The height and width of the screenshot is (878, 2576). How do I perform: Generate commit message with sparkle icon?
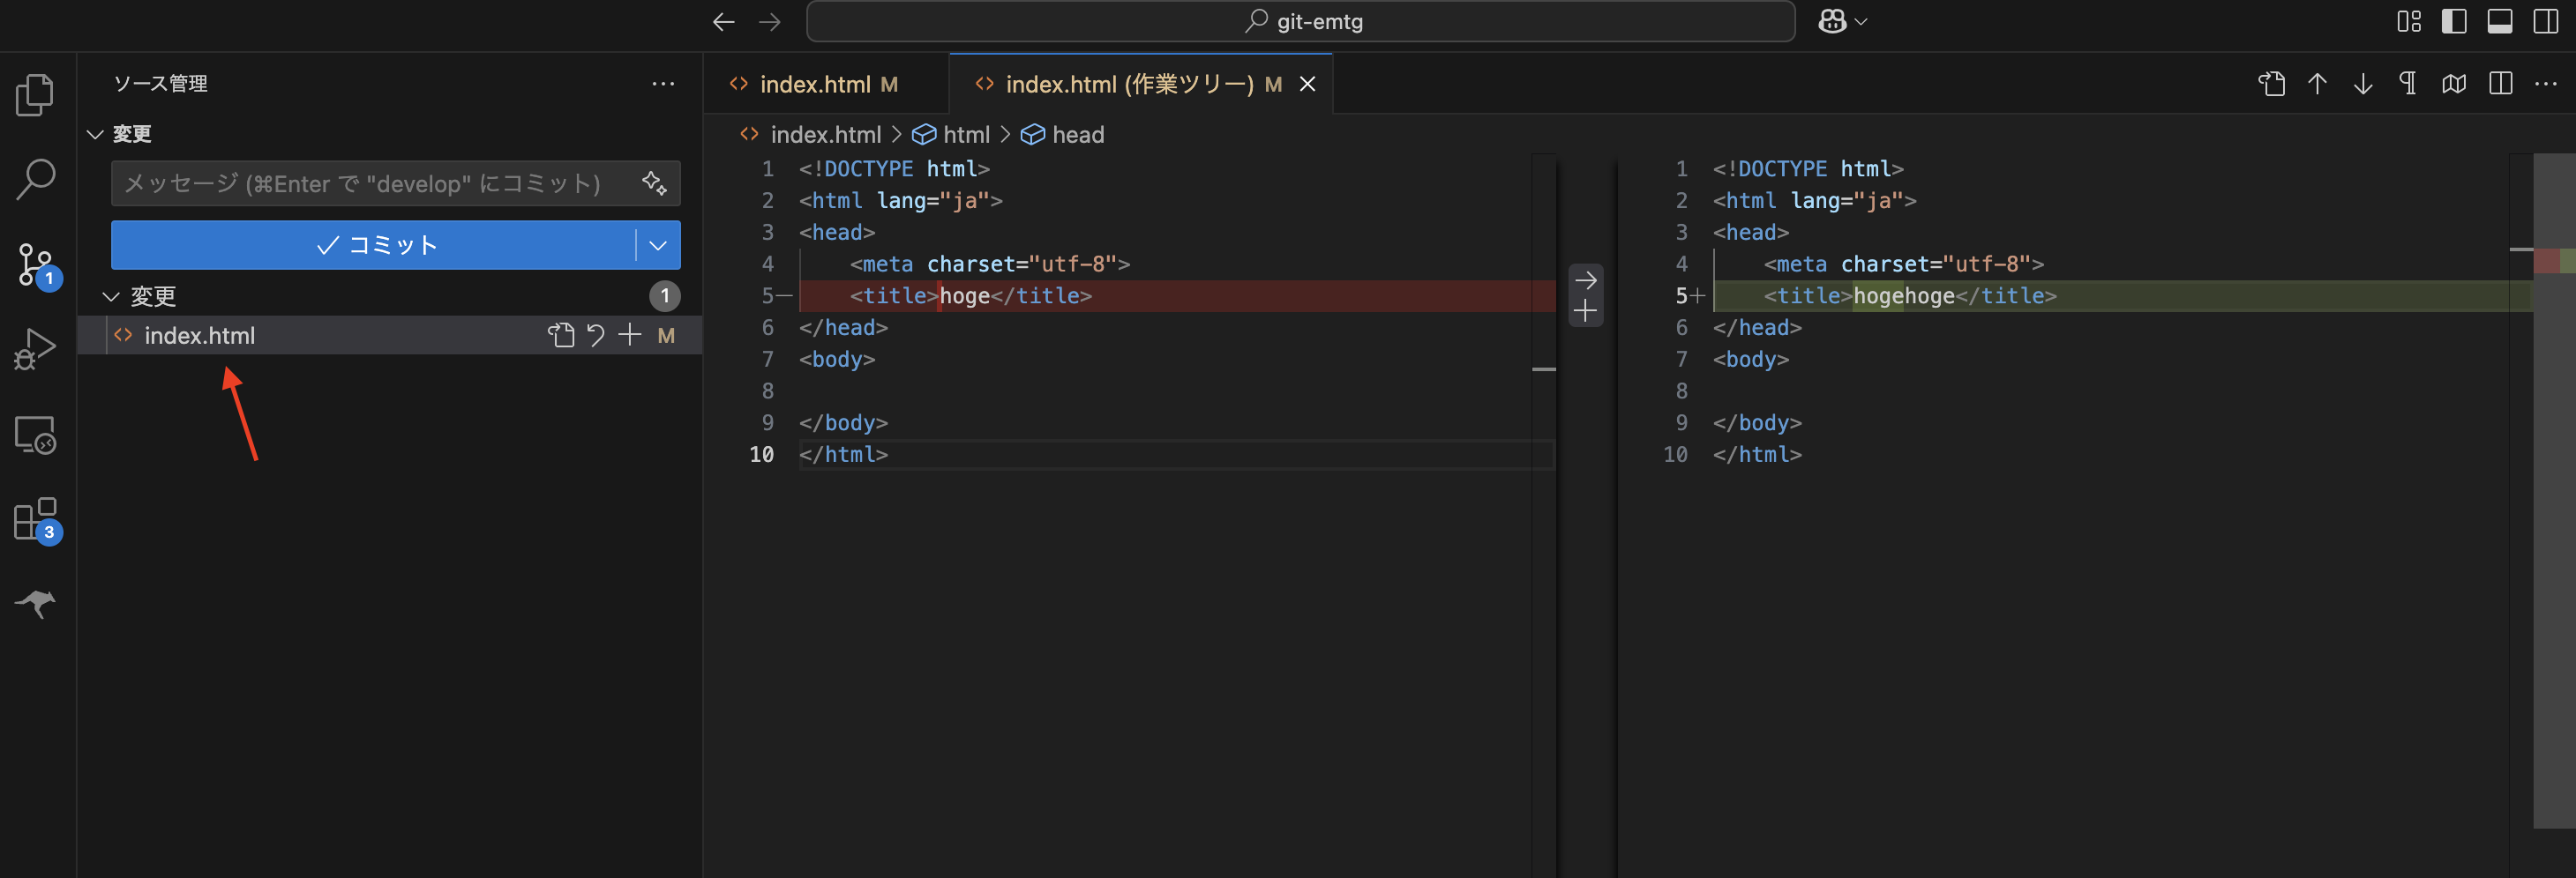[654, 182]
